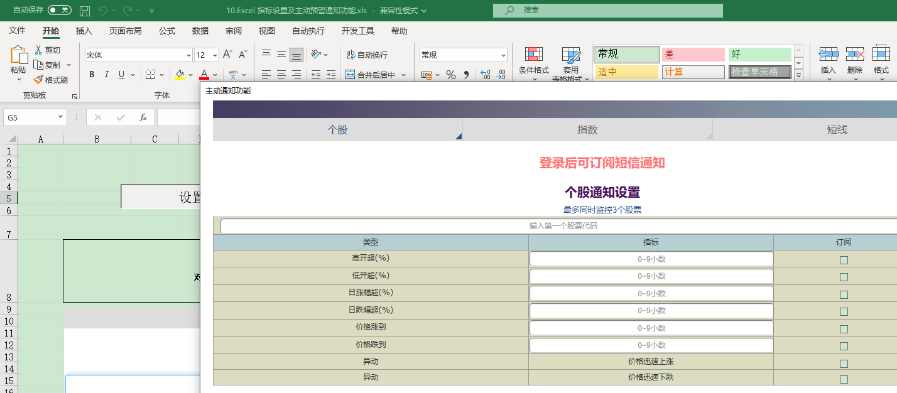This screenshot has width=897, height=393.
Task: Click the top align icon
Action: pos(266,55)
